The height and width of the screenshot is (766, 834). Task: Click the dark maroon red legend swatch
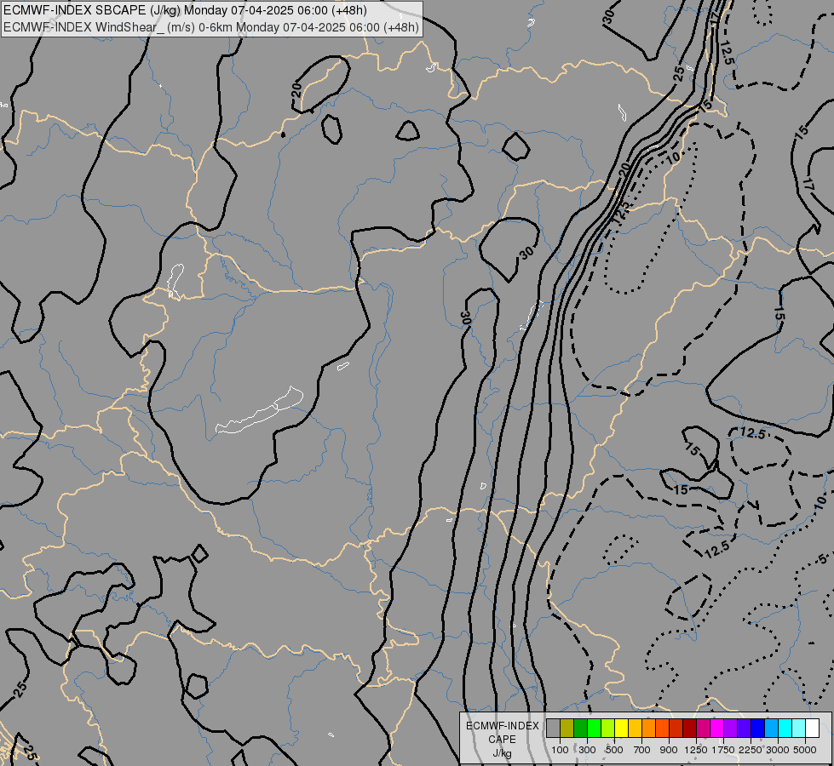pyautogui.click(x=689, y=729)
